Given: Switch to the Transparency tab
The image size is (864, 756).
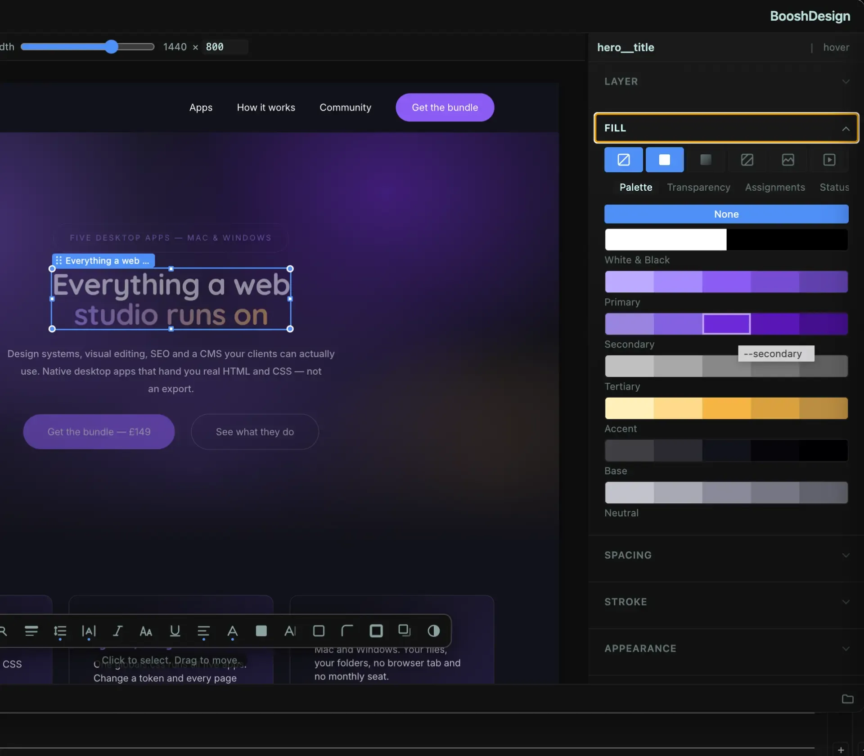Looking at the screenshot, I should click(x=698, y=187).
